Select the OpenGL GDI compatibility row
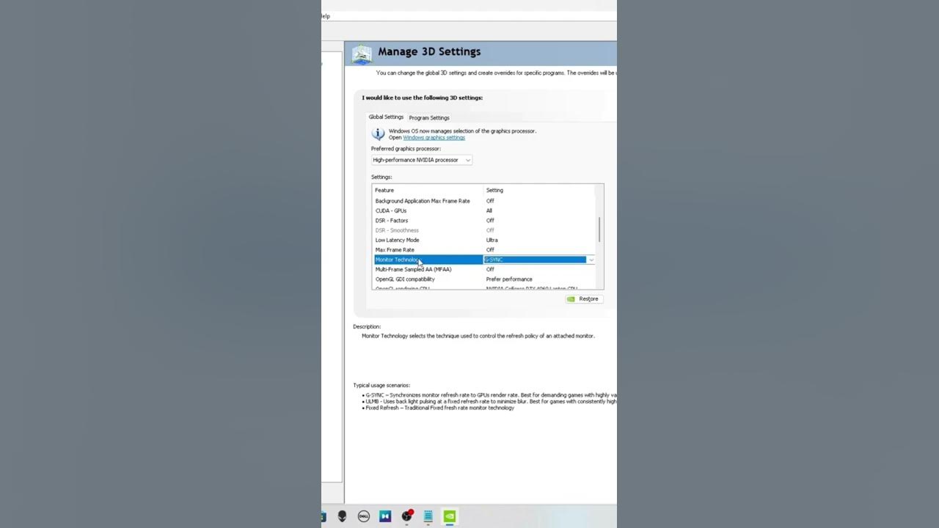The image size is (939, 528). [x=484, y=279]
